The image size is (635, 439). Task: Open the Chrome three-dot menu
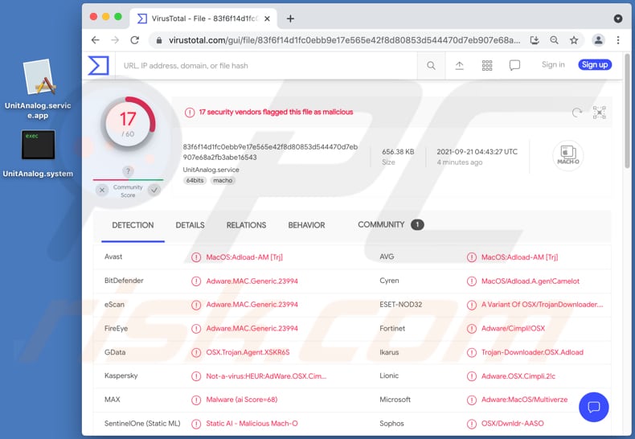pos(618,40)
